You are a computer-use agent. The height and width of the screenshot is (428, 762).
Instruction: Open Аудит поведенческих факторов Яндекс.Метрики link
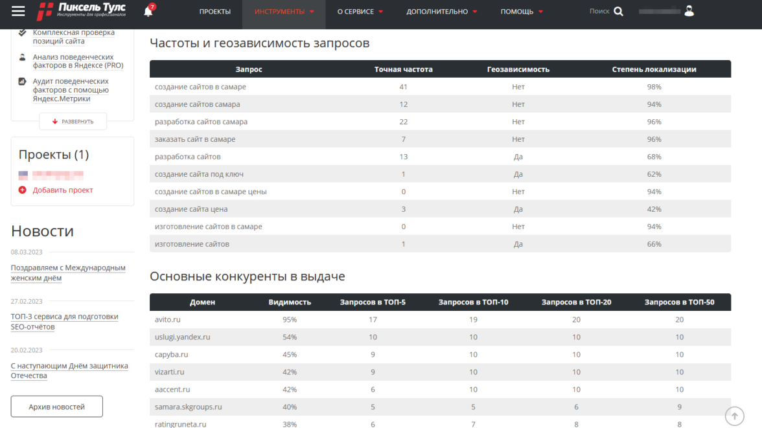pos(71,90)
